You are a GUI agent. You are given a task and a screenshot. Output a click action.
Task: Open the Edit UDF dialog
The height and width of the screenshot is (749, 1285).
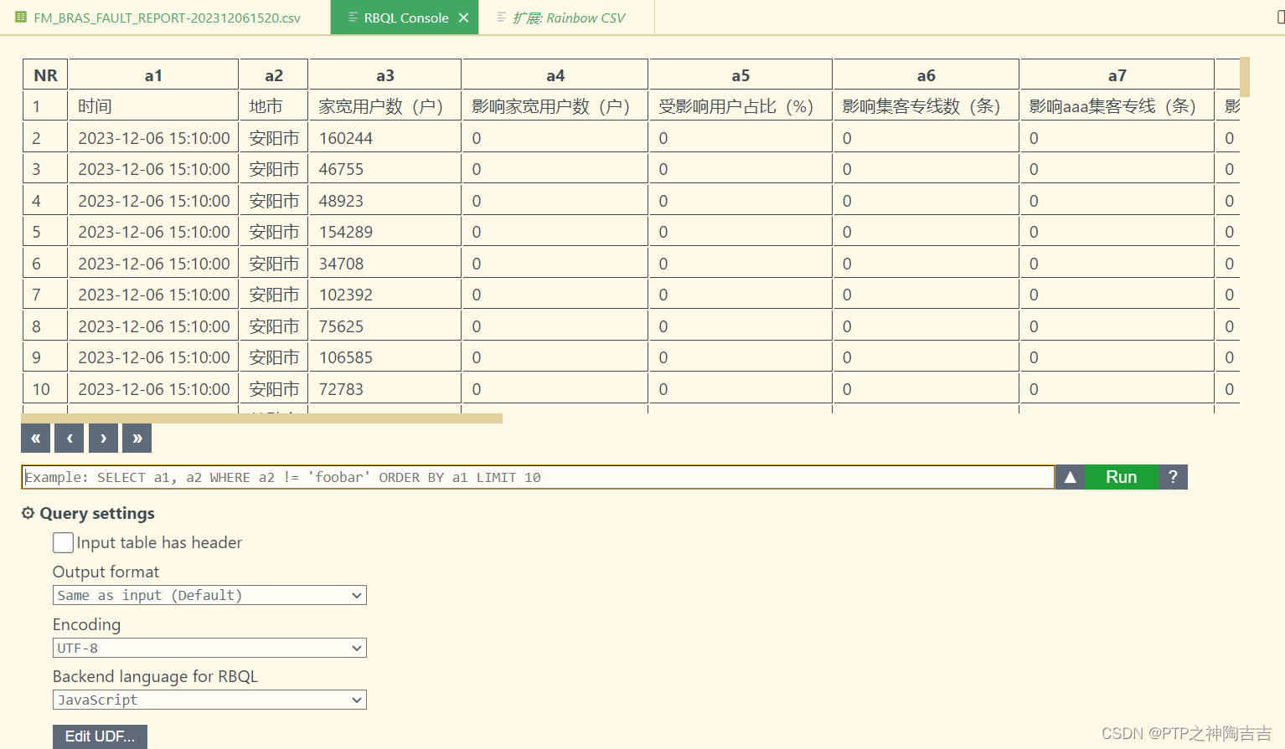(x=100, y=736)
